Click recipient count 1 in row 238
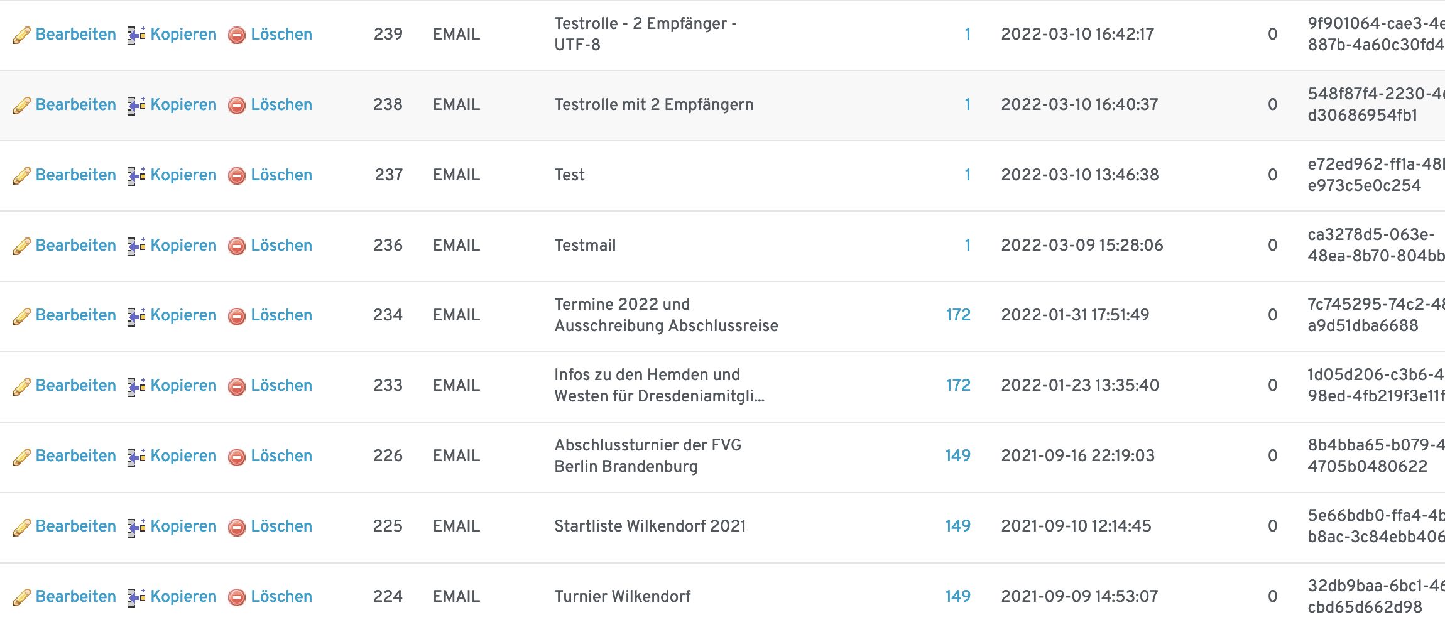Image resolution: width=1445 pixels, height=627 pixels. click(x=968, y=104)
